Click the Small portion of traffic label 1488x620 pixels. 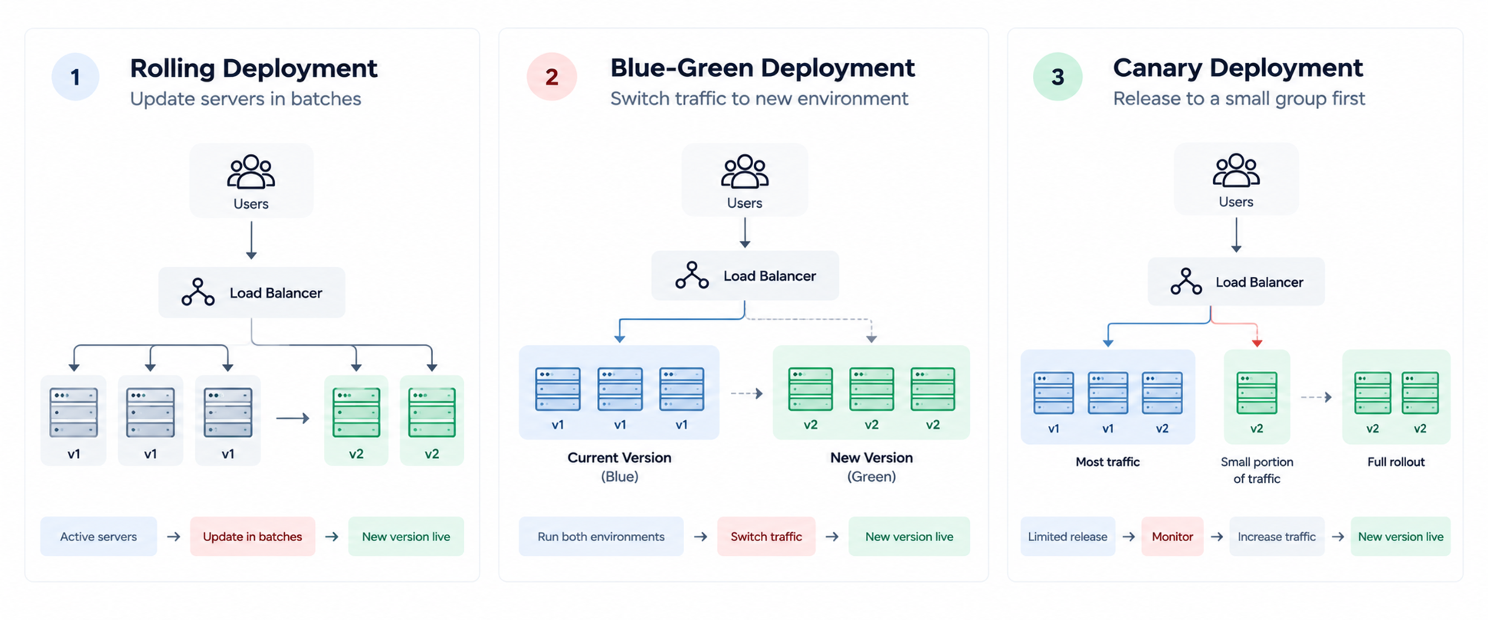(1257, 470)
